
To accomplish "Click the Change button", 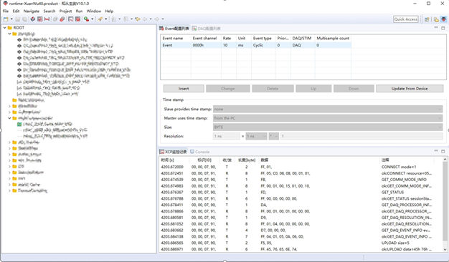I will [228, 89].
